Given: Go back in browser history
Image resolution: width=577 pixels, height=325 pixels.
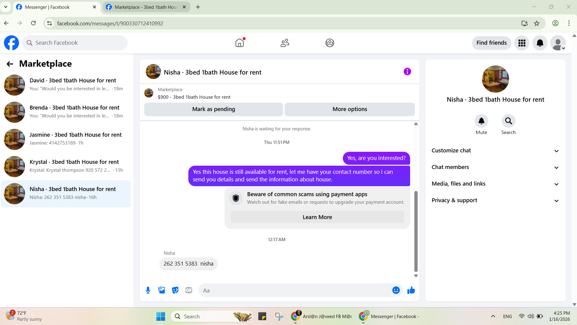Looking at the screenshot, I should pyautogui.click(x=6, y=23).
